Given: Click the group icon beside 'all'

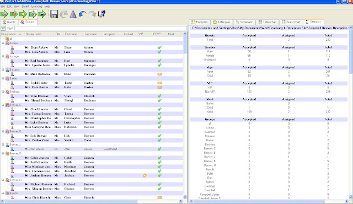Looking at the screenshot, I should coord(7,39).
